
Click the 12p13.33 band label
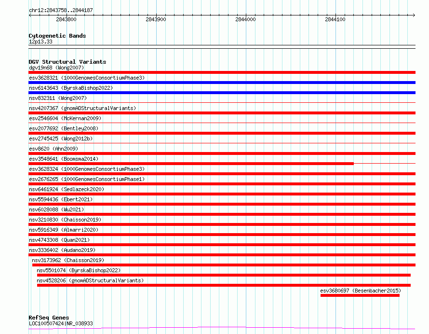[x=40, y=42]
